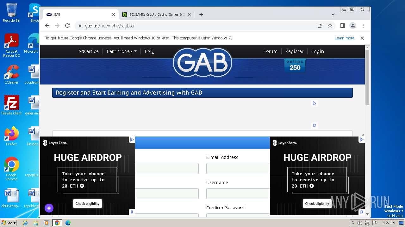This screenshot has width=405, height=227.
Task: Switch to the GAB tab
Action: 81,15
